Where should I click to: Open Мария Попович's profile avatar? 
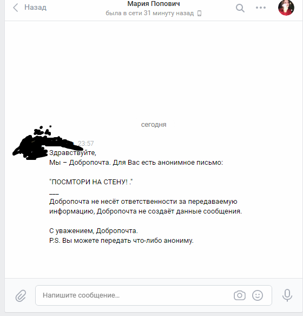[x=286, y=7]
